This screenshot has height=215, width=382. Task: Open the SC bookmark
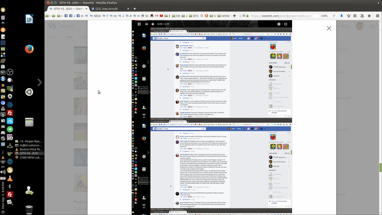click(x=145, y=16)
